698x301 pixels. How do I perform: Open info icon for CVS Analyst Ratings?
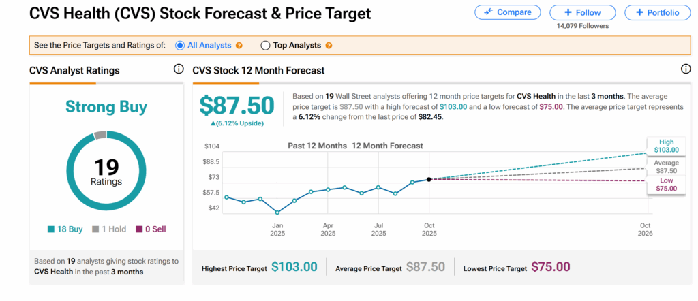click(179, 69)
